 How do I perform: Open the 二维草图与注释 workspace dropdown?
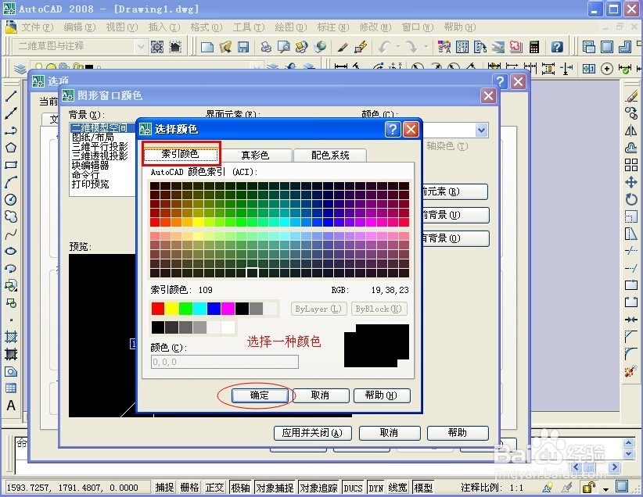141,47
